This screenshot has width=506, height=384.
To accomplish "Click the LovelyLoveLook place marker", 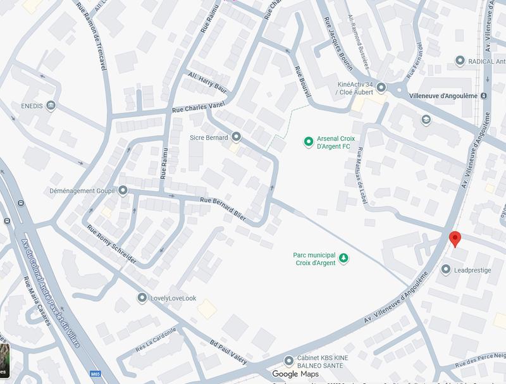I will pyautogui.click(x=142, y=297).
